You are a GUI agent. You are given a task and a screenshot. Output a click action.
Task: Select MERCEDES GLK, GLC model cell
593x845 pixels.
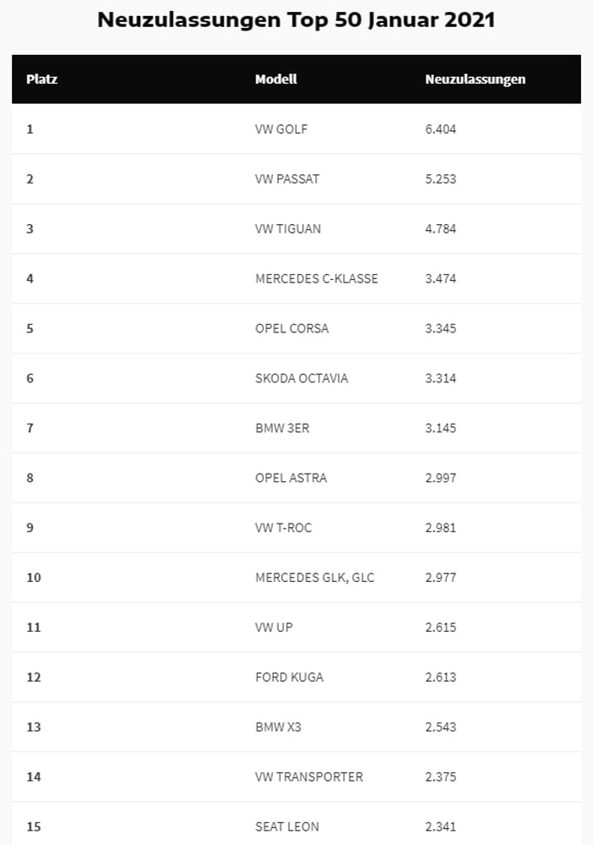pyautogui.click(x=314, y=578)
